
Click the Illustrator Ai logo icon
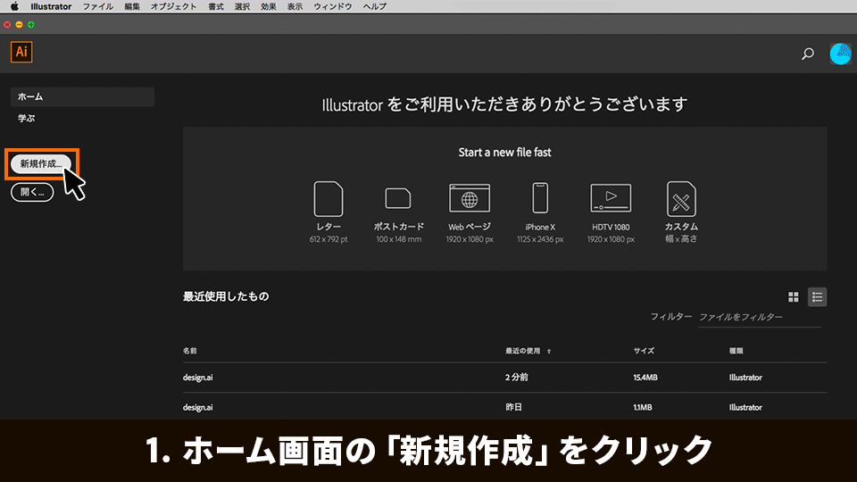tap(21, 52)
